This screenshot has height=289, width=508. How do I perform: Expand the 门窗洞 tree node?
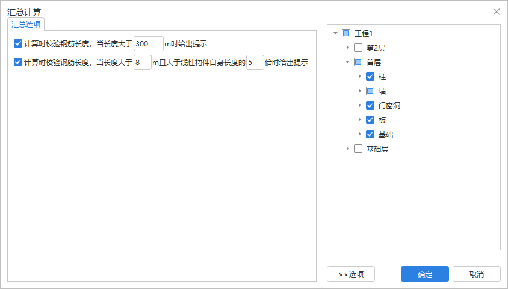(359, 105)
